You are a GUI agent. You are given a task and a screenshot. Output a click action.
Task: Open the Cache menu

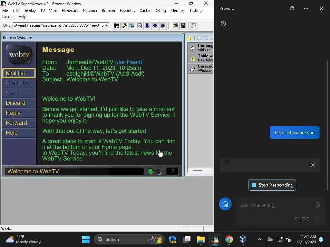[x=145, y=11]
